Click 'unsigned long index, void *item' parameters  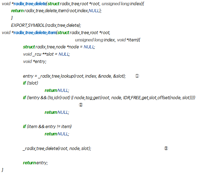[x=107, y=40]
